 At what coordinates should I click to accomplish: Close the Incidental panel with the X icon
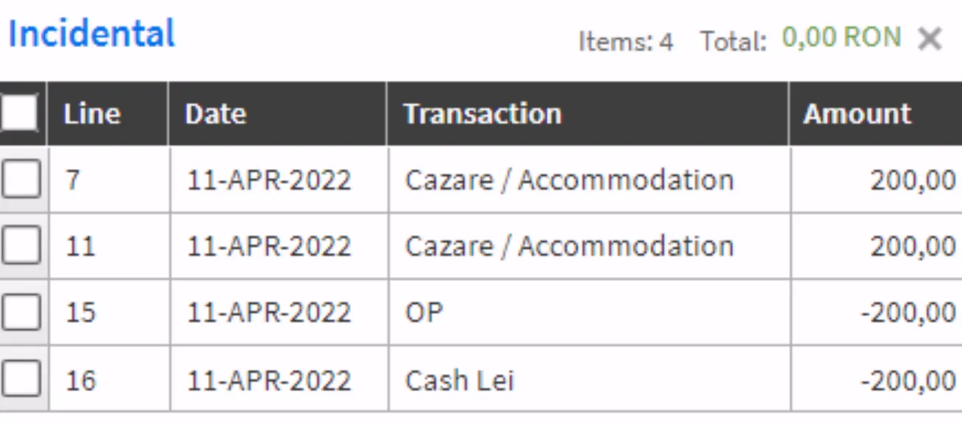930,40
